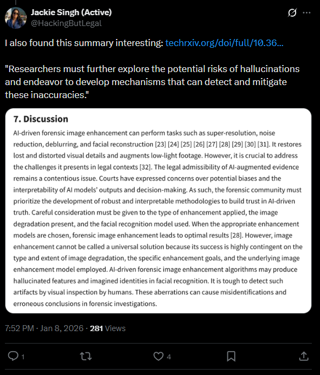320x375 pixels.
Task: Open the share arrow icon
Action: point(304,356)
